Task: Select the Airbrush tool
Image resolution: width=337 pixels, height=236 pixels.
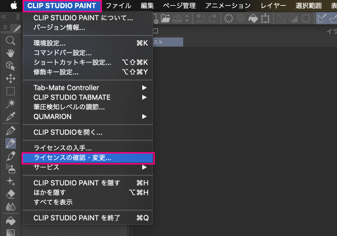Action: 10,168
